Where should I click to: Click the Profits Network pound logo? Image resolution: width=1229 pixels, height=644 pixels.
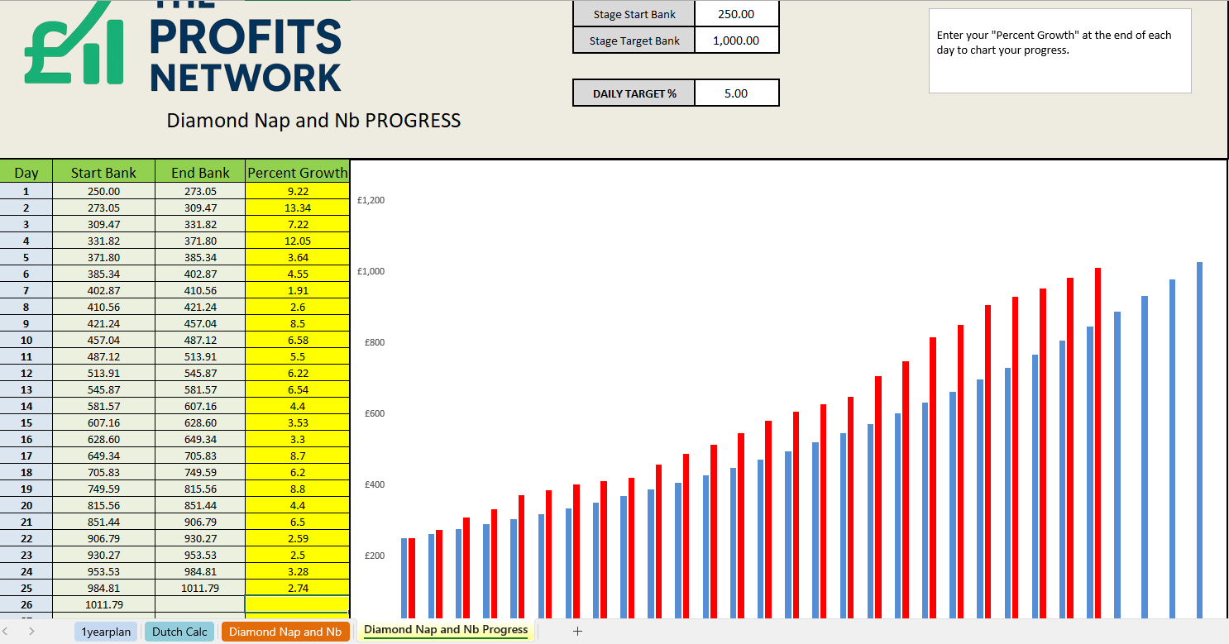pyautogui.click(x=74, y=45)
